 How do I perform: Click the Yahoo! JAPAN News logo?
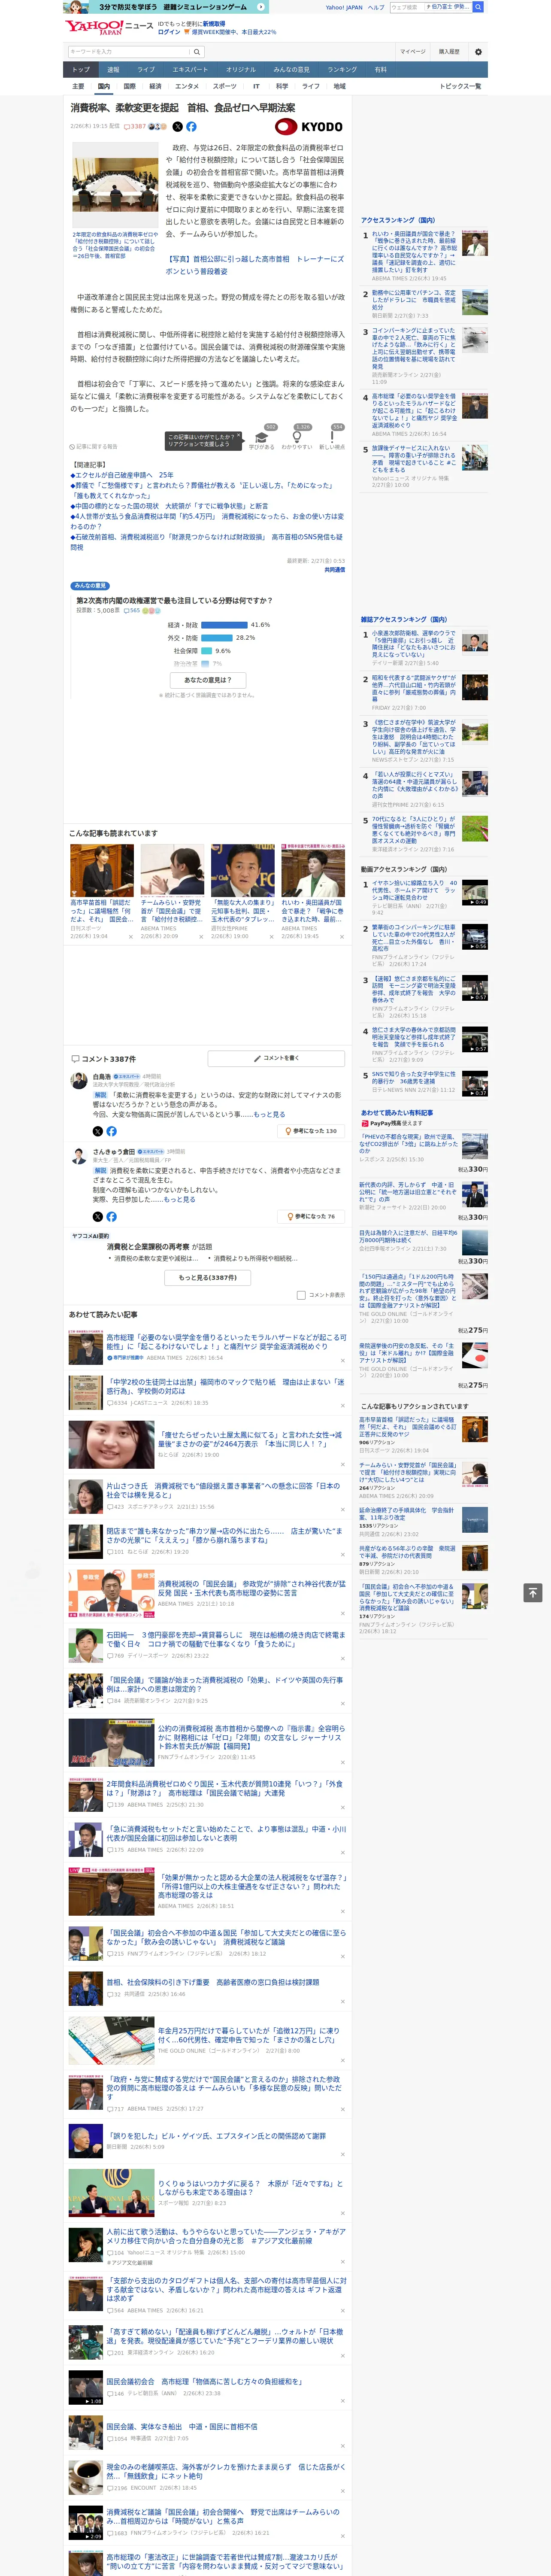[109, 27]
